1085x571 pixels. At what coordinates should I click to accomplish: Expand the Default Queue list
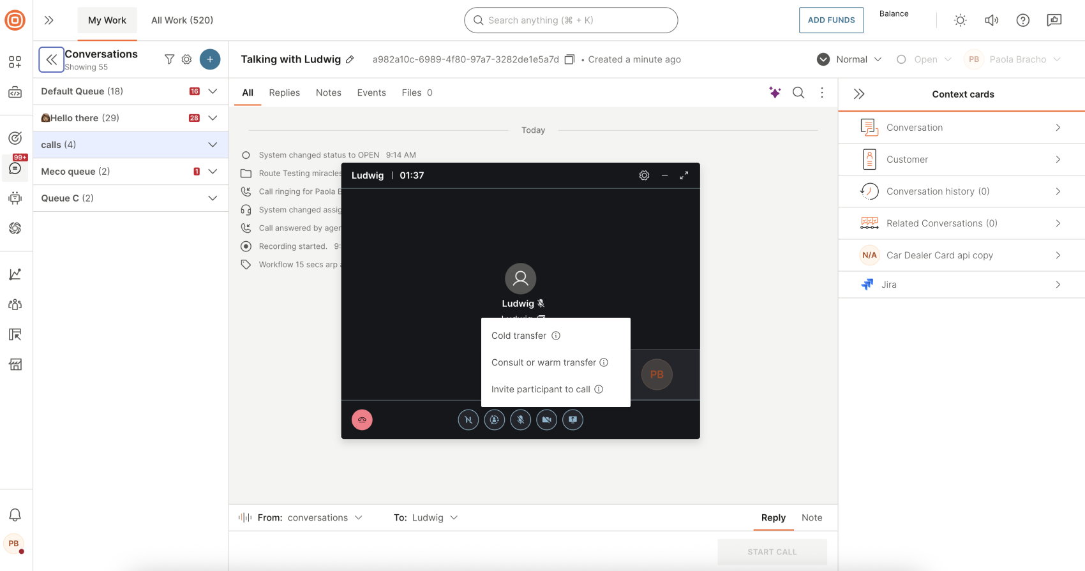213,91
